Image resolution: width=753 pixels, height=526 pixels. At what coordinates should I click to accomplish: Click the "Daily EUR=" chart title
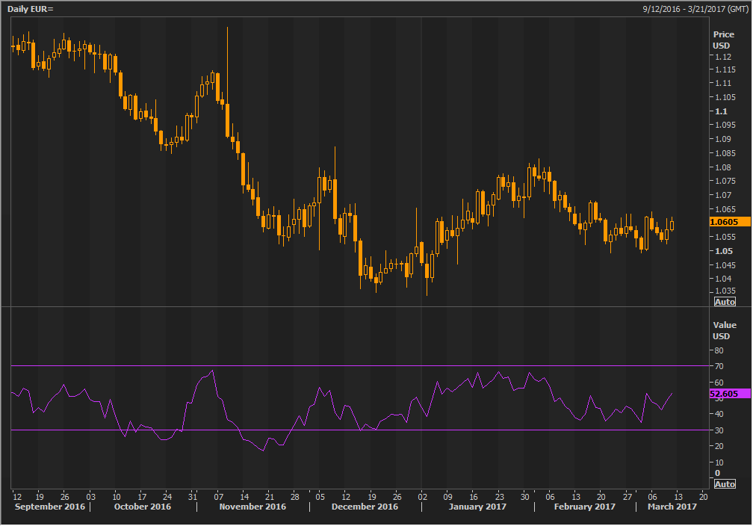[31, 8]
